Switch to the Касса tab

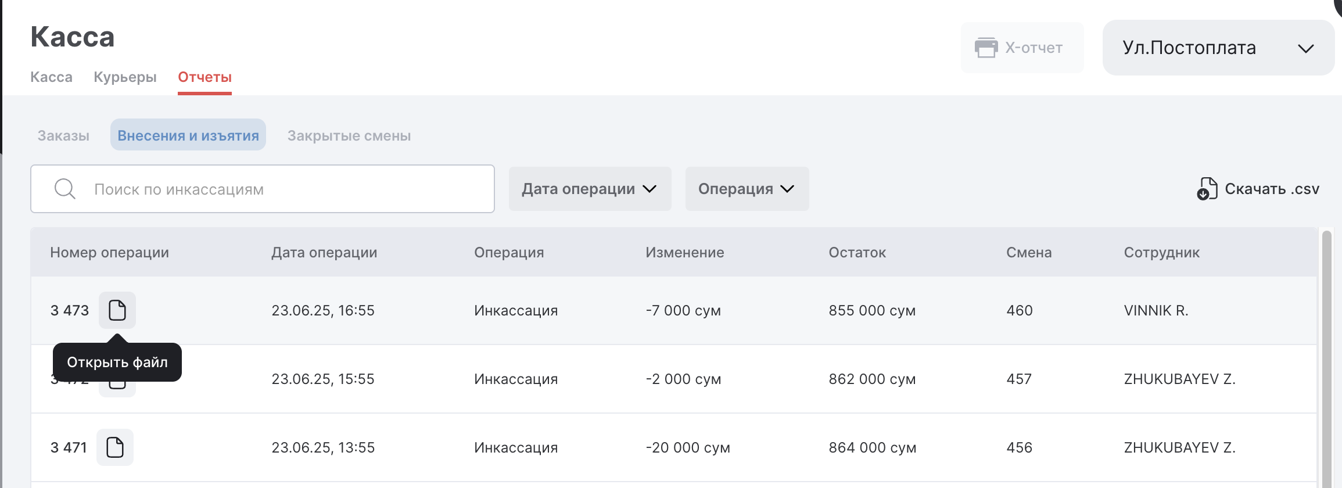click(x=51, y=77)
